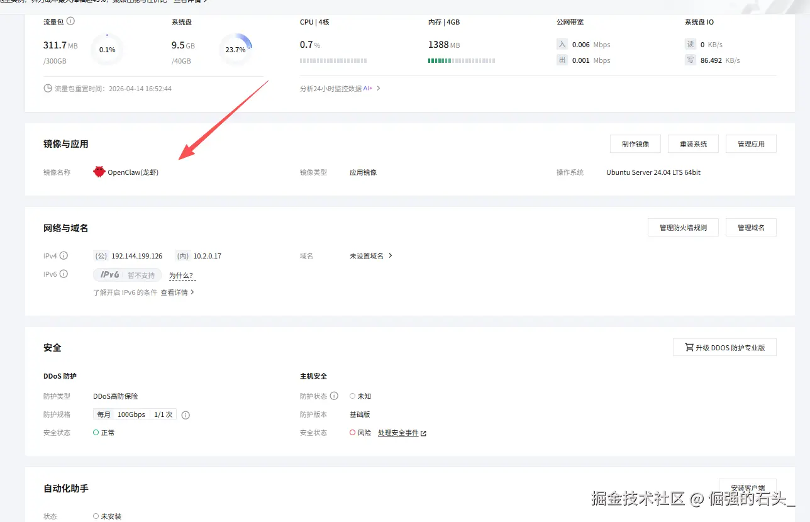Click the 写 disk write badge
Image resolution: width=810 pixels, height=522 pixels.
click(x=691, y=60)
